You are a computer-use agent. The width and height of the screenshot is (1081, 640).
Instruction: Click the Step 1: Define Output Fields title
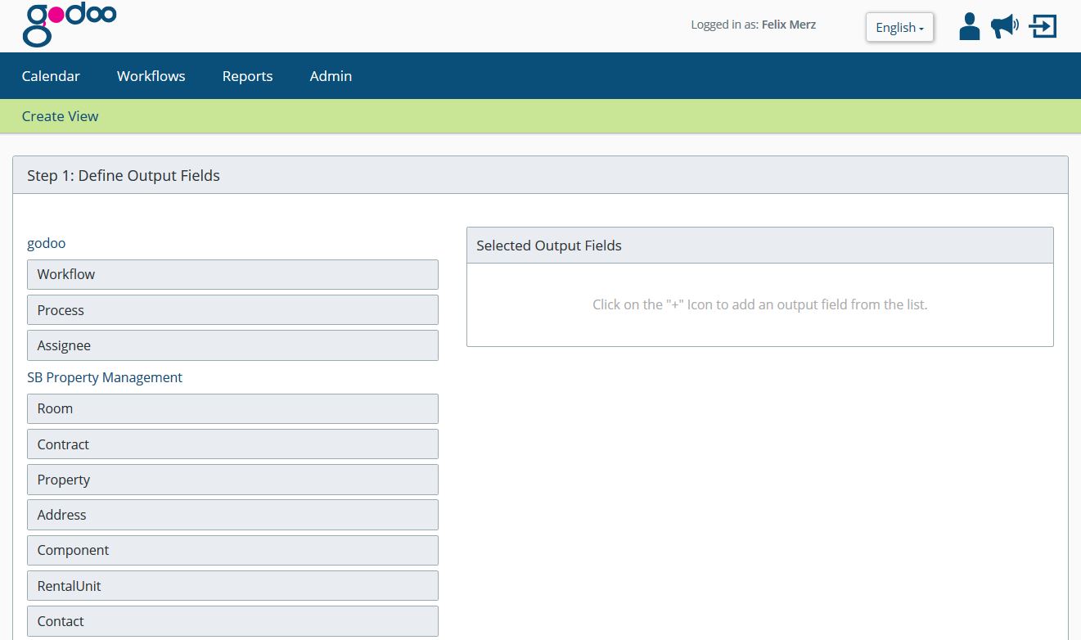click(124, 175)
